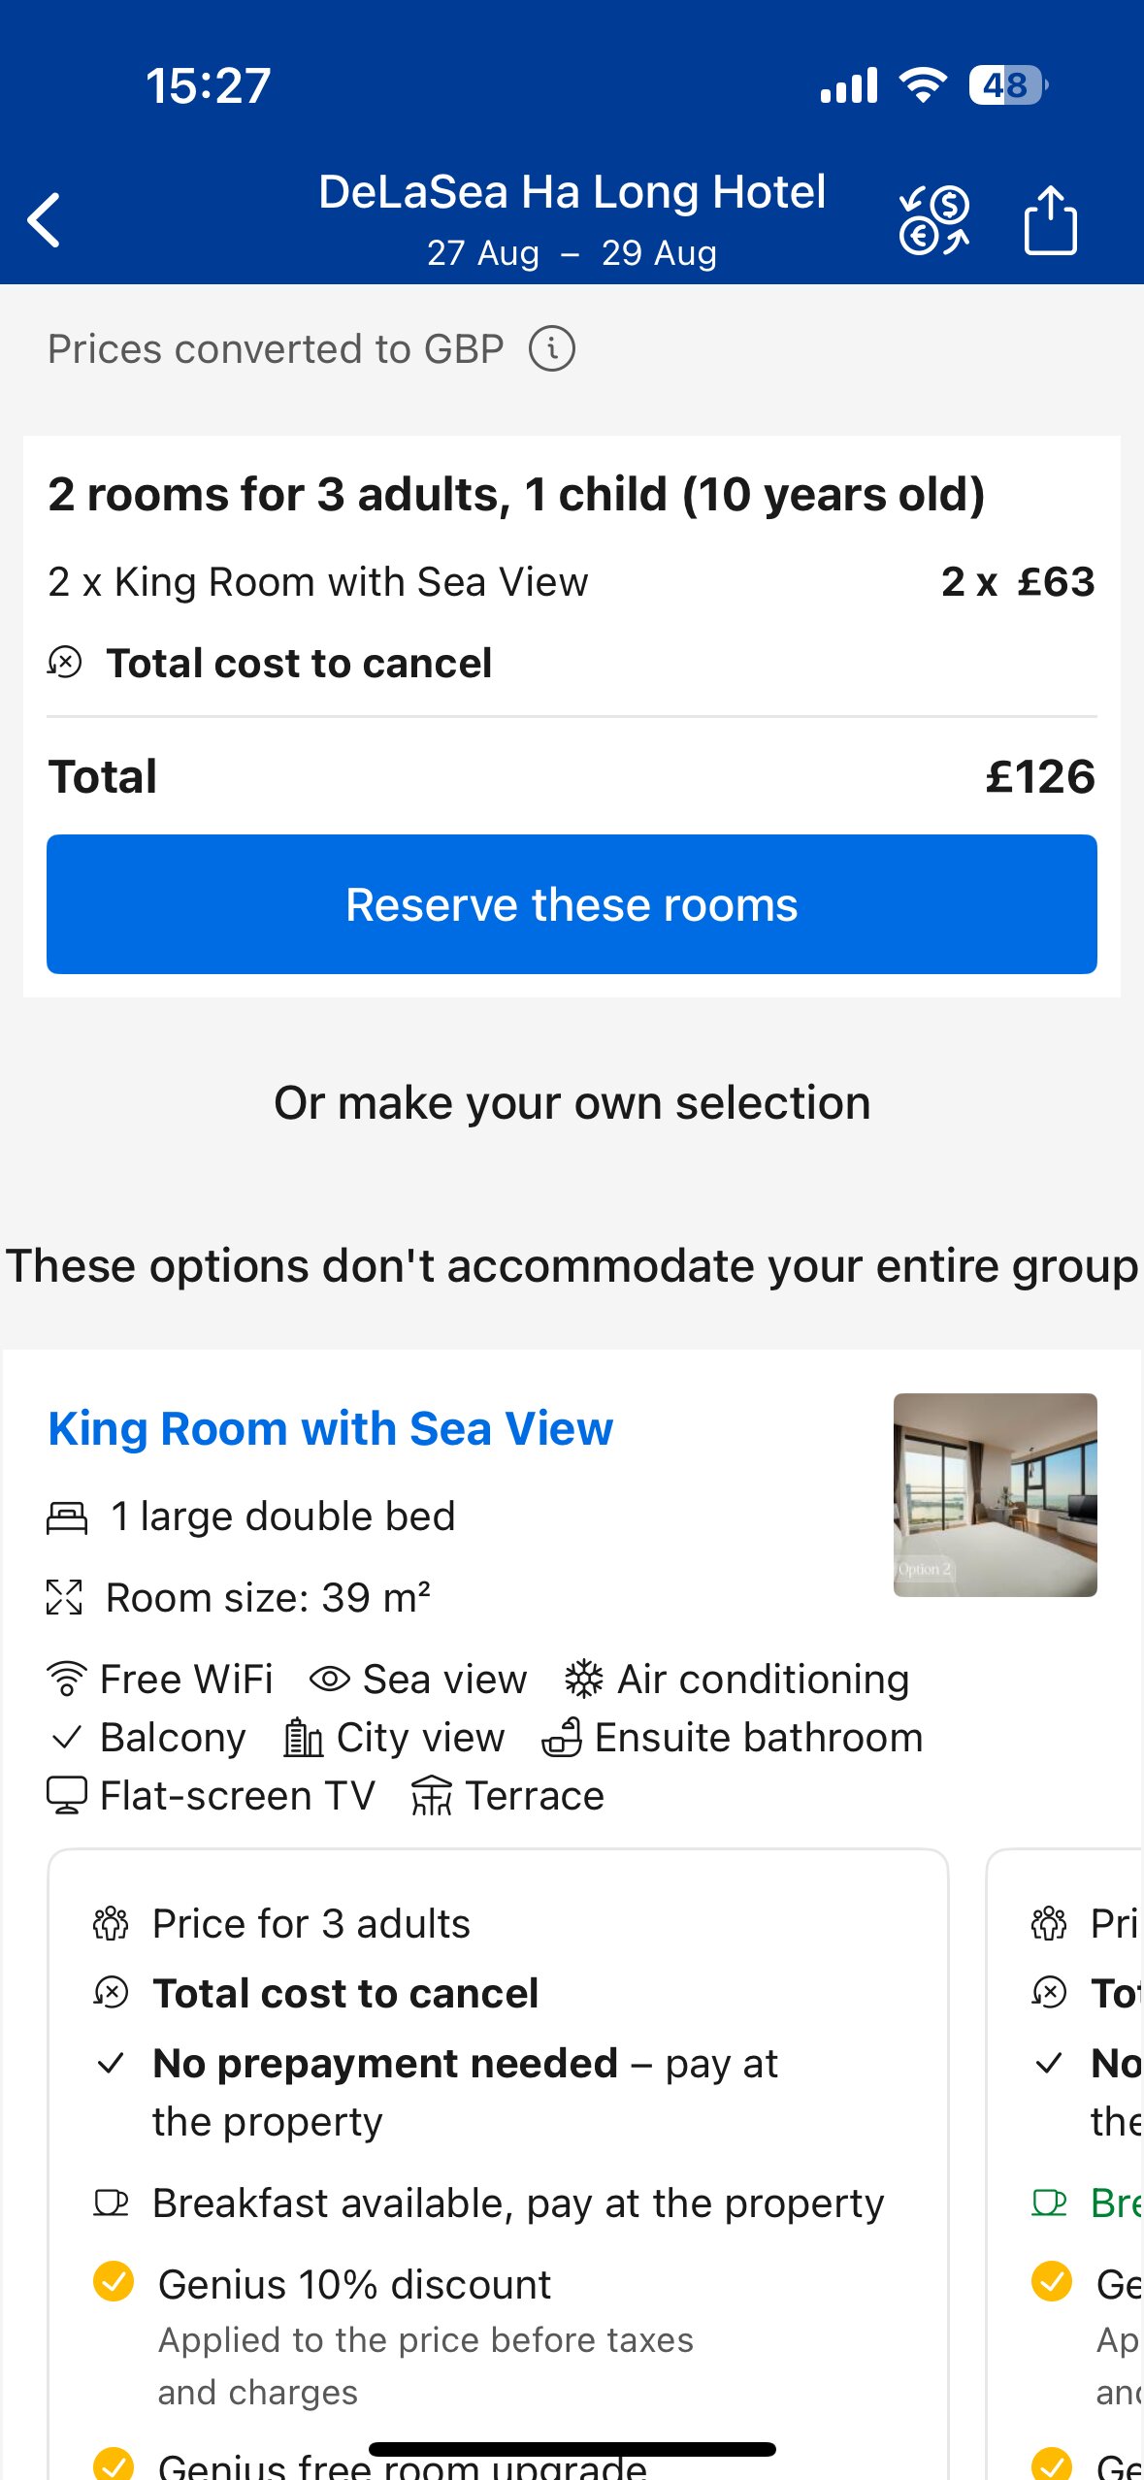Tap the Genius 10% discount checkmark badge
1144x2480 pixels.
click(114, 2282)
